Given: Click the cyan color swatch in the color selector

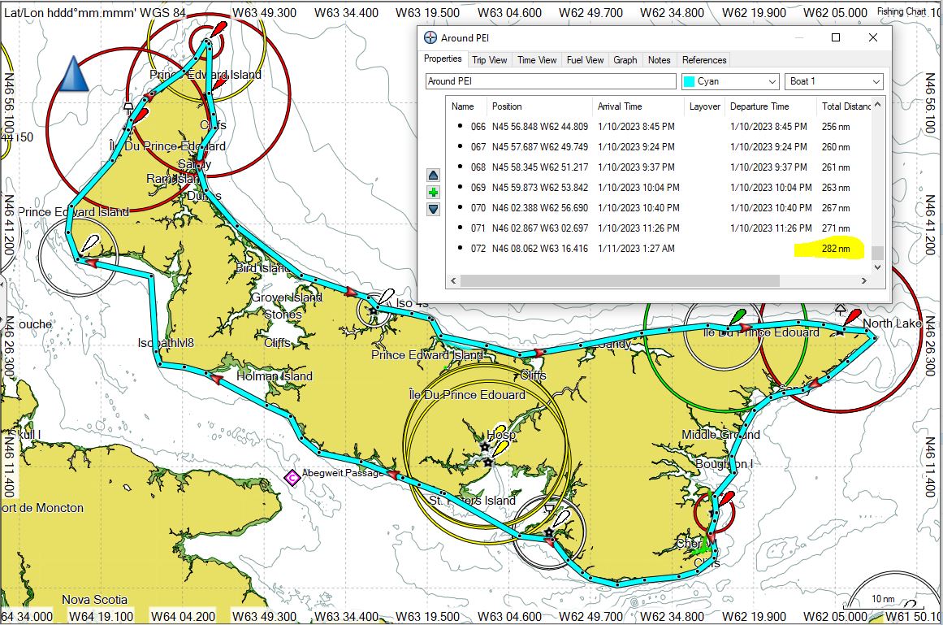Looking at the screenshot, I should [x=690, y=81].
